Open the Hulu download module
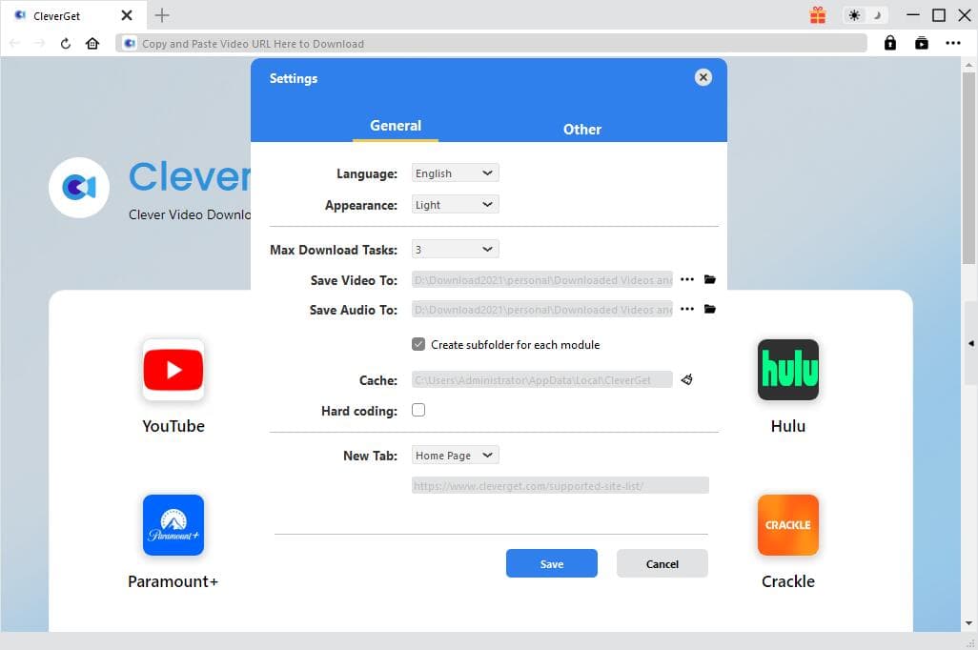 pos(787,371)
